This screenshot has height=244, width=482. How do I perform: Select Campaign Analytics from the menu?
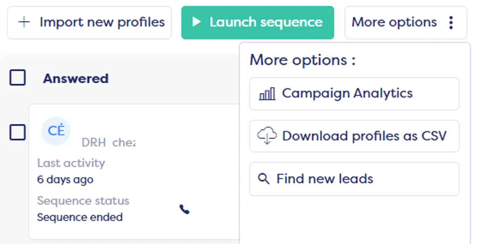coord(354,93)
